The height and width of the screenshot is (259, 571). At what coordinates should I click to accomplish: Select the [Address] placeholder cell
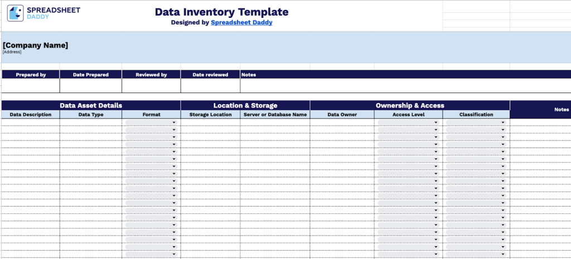pos(12,52)
